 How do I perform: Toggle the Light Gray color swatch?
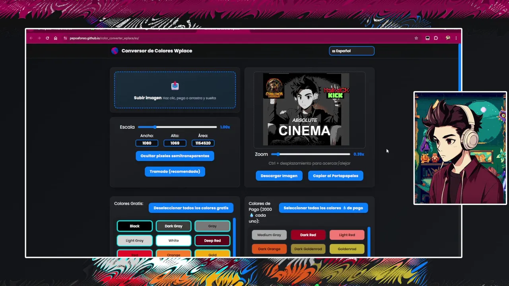coord(134,240)
